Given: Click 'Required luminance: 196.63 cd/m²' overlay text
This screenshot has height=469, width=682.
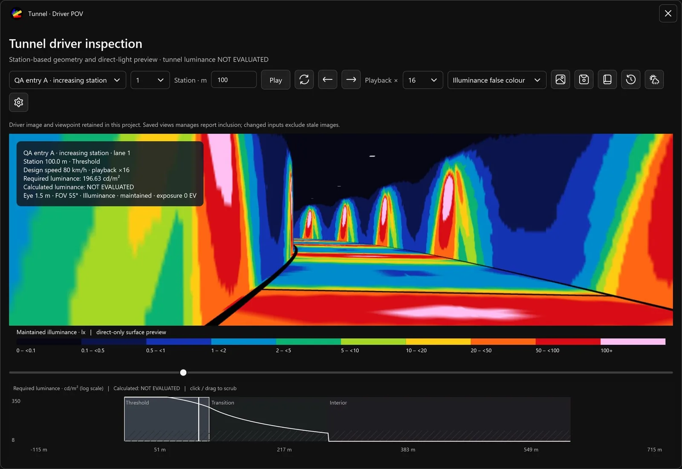Looking at the screenshot, I should click(72, 178).
